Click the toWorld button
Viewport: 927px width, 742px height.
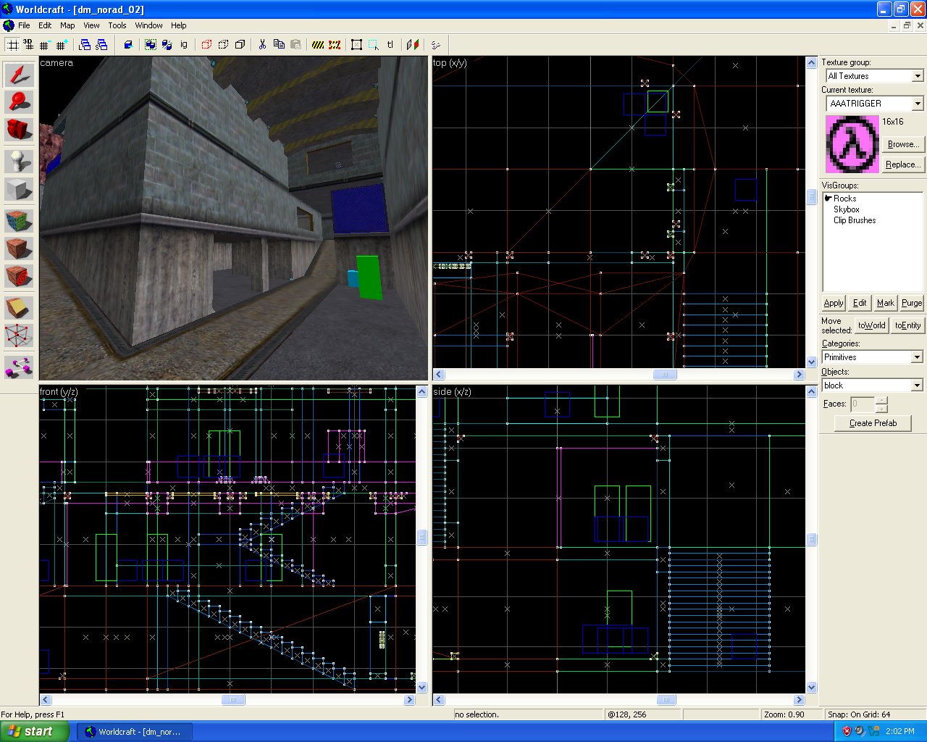pyautogui.click(x=871, y=325)
